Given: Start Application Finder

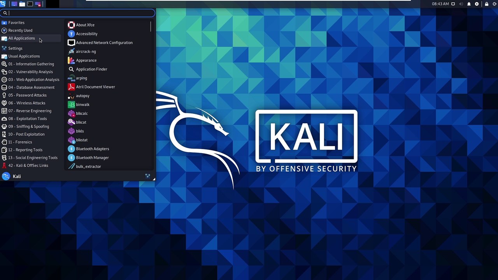Looking at the screenshot, I should 107,69.
